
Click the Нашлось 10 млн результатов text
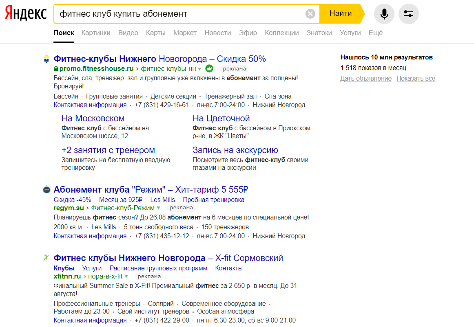coord(386,57)
